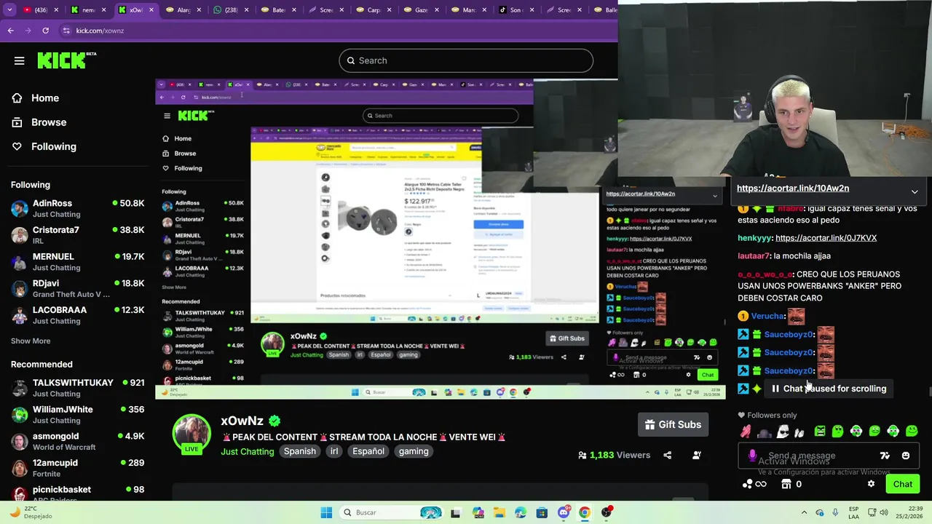This screenshot has height=524, width=932.
Task: Open AdinRoss followed channel
Action: [x=77, y=209]
